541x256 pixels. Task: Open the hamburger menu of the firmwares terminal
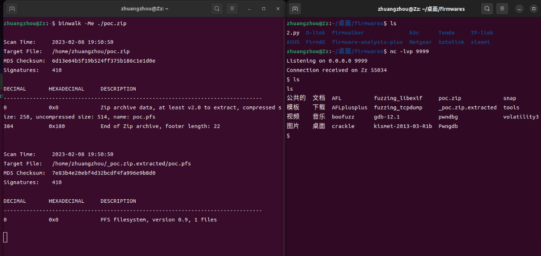501,9
